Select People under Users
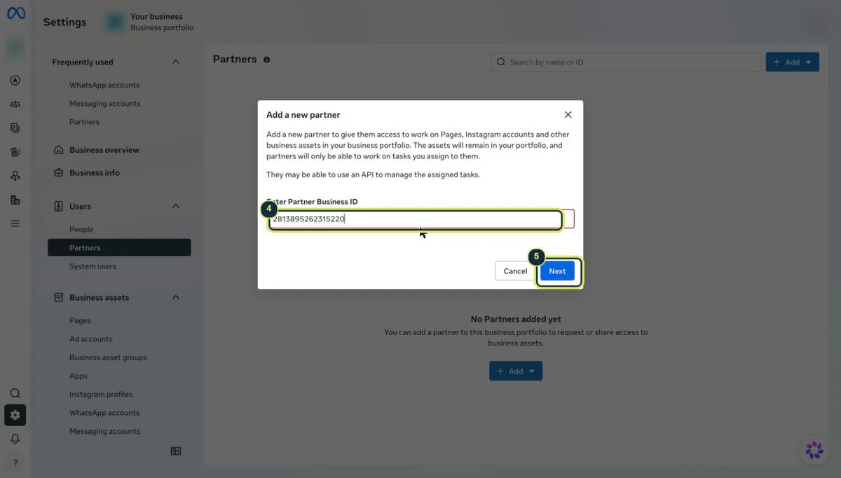This screenshot has width=841, height=478. [x=81, y=229]
